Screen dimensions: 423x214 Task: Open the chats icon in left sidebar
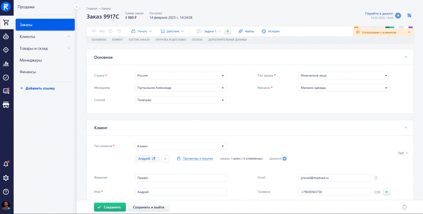click(6, 91)
